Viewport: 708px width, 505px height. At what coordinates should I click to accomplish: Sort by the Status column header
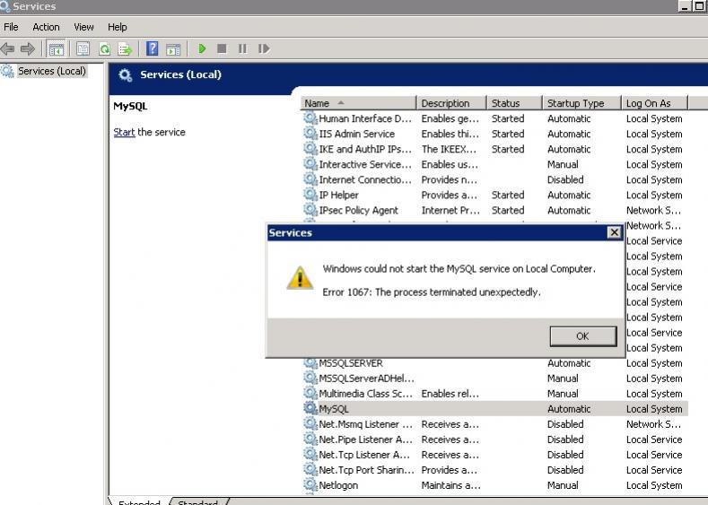514,103
